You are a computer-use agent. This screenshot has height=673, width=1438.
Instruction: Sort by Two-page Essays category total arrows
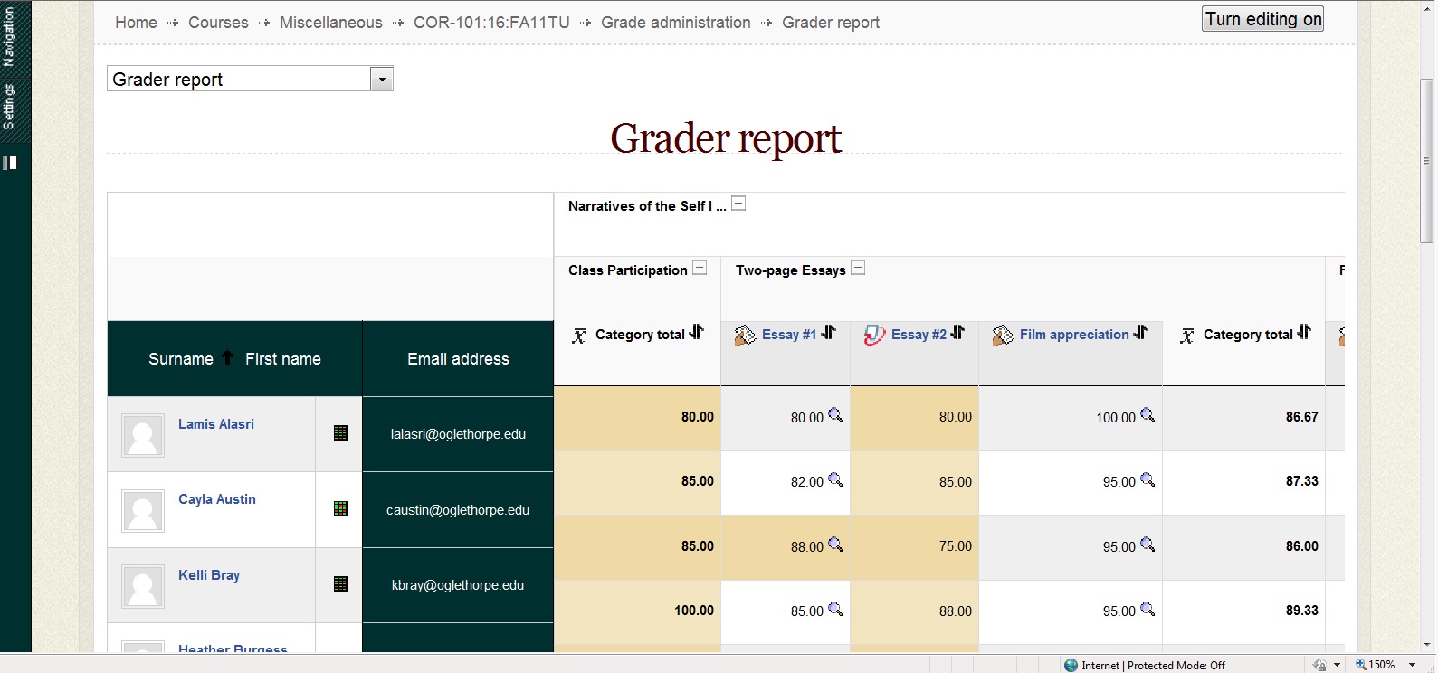coord(1304,332)
